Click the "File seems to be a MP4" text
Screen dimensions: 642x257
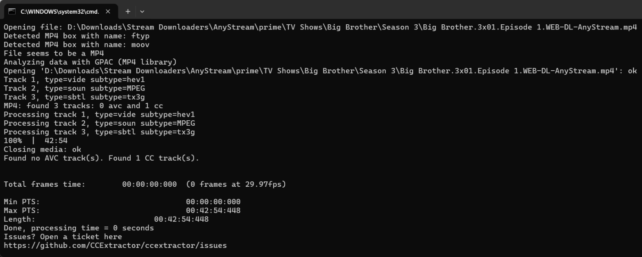tap(54, 53)
